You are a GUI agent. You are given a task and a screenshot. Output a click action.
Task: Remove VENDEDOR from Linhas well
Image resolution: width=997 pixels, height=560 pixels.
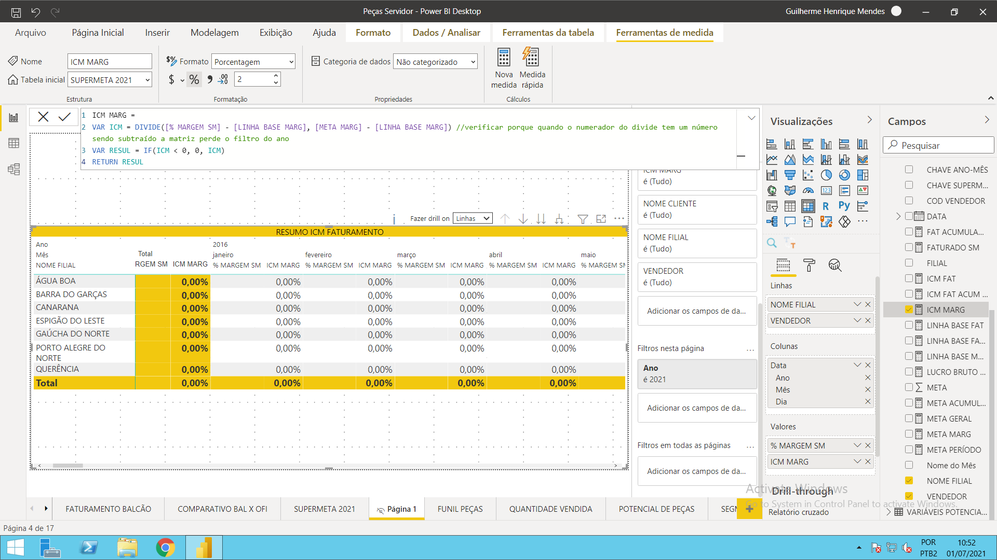coord(868,320)
